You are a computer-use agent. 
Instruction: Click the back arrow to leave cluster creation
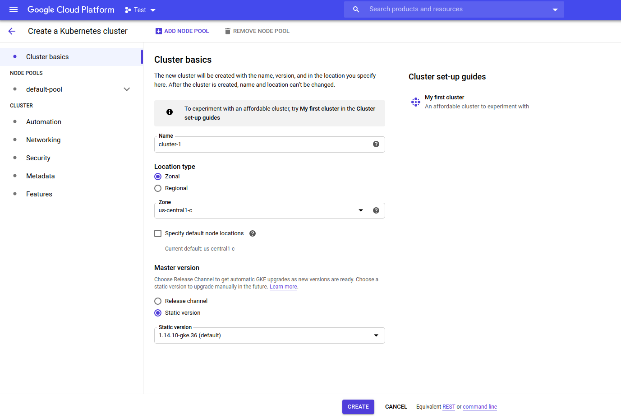(11, 31)
